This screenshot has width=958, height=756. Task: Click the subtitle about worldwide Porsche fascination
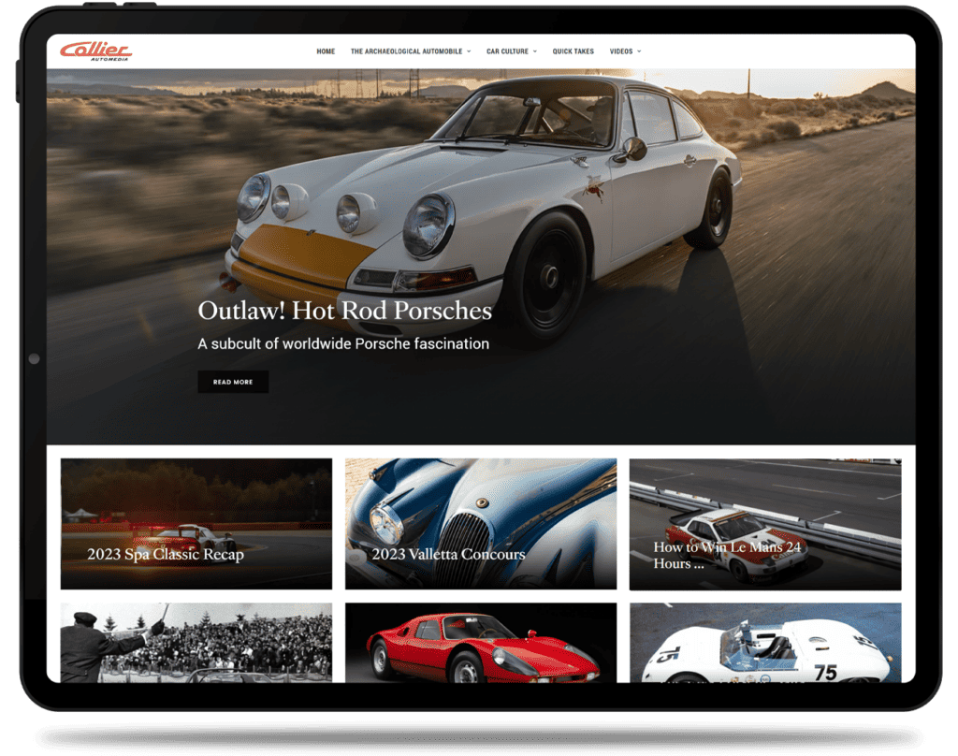pyautogui.click(x=342, y=343)
